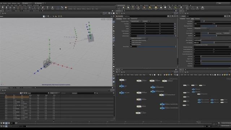Screen dimensions: 231x130
Task: Add a Sky Light from the shelf
Action: point(161,8)
